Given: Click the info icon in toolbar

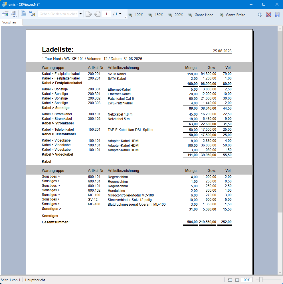Looking at the screenshot, I should coord(260,15).
